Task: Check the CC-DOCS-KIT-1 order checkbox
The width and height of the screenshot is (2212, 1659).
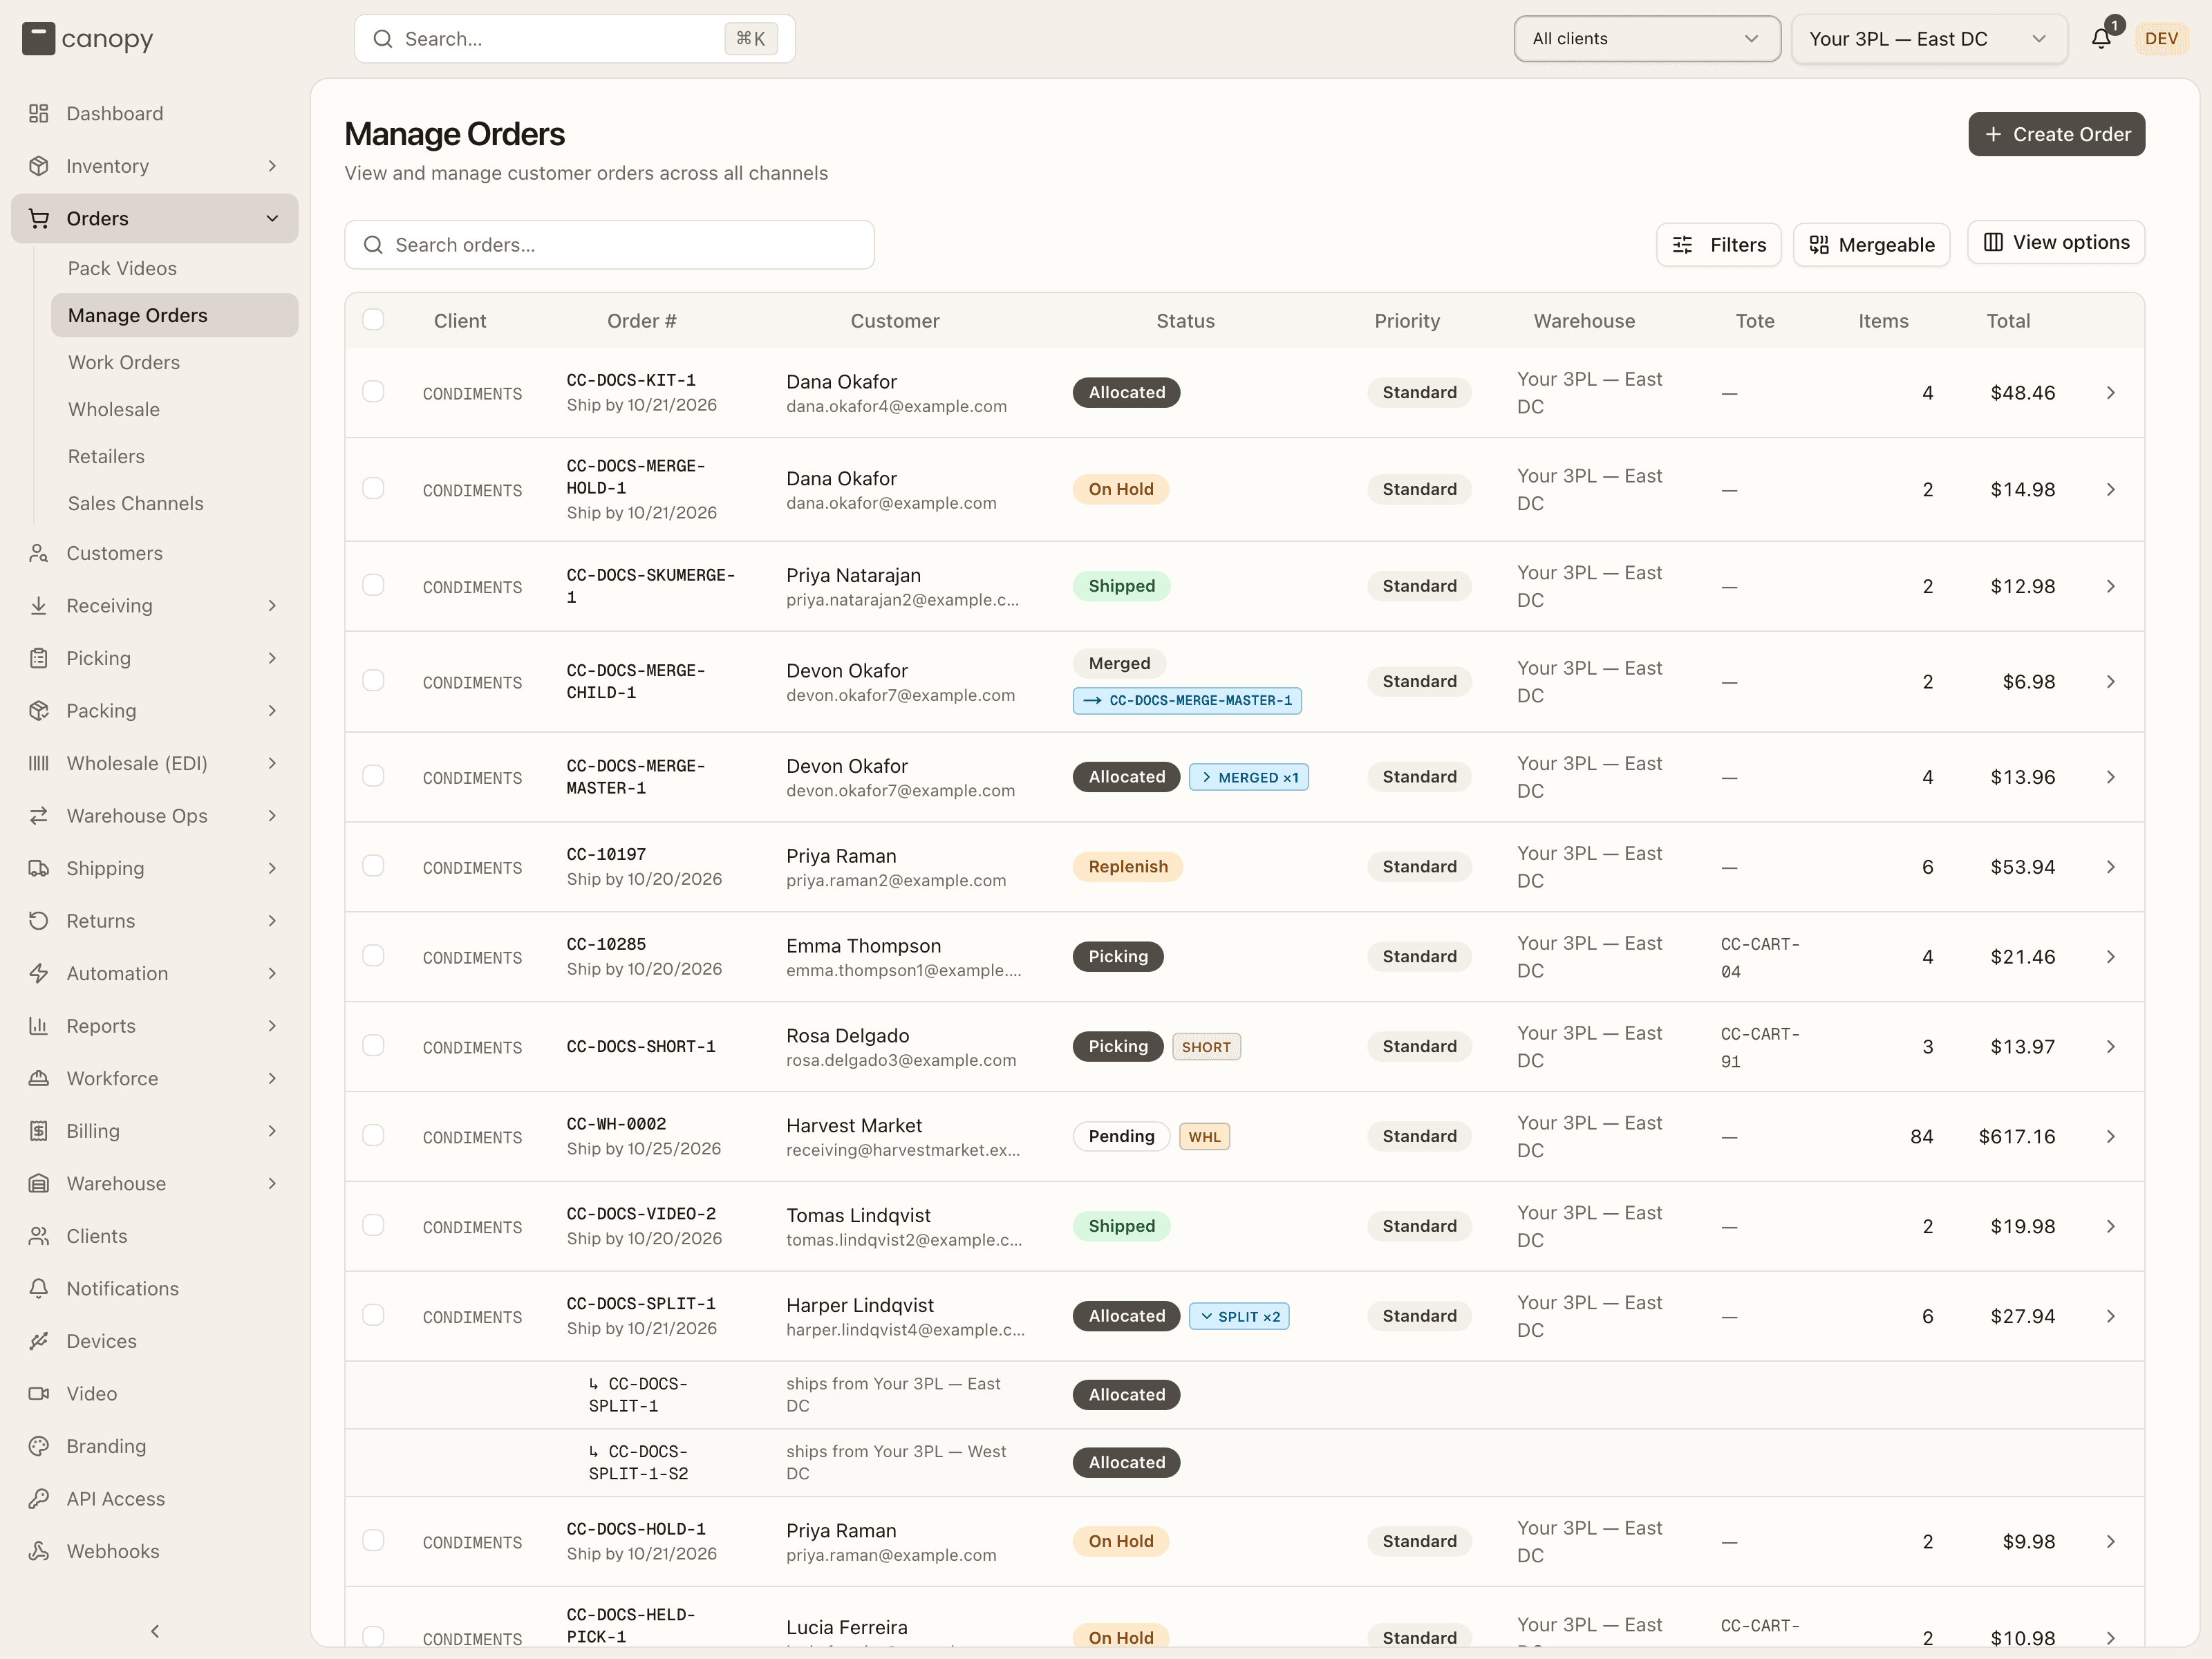Action: (373, 392)
